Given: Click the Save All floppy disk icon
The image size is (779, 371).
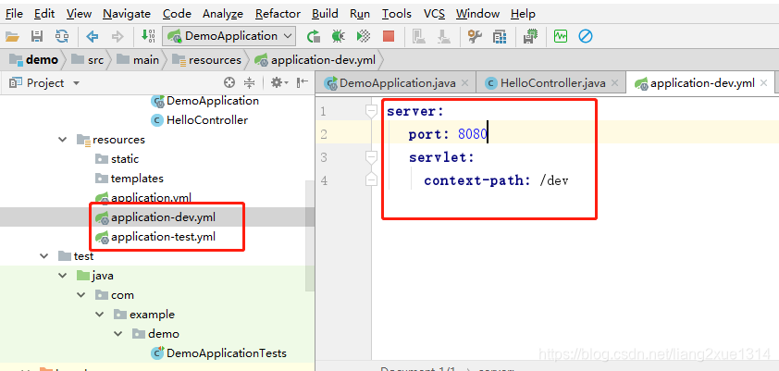Looking at the screenshot, I should coord(37,36).
